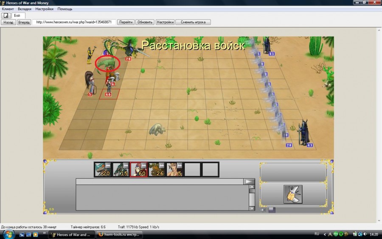Go back with the Назад button
382x239 pixels.
(x=8, y=22)
